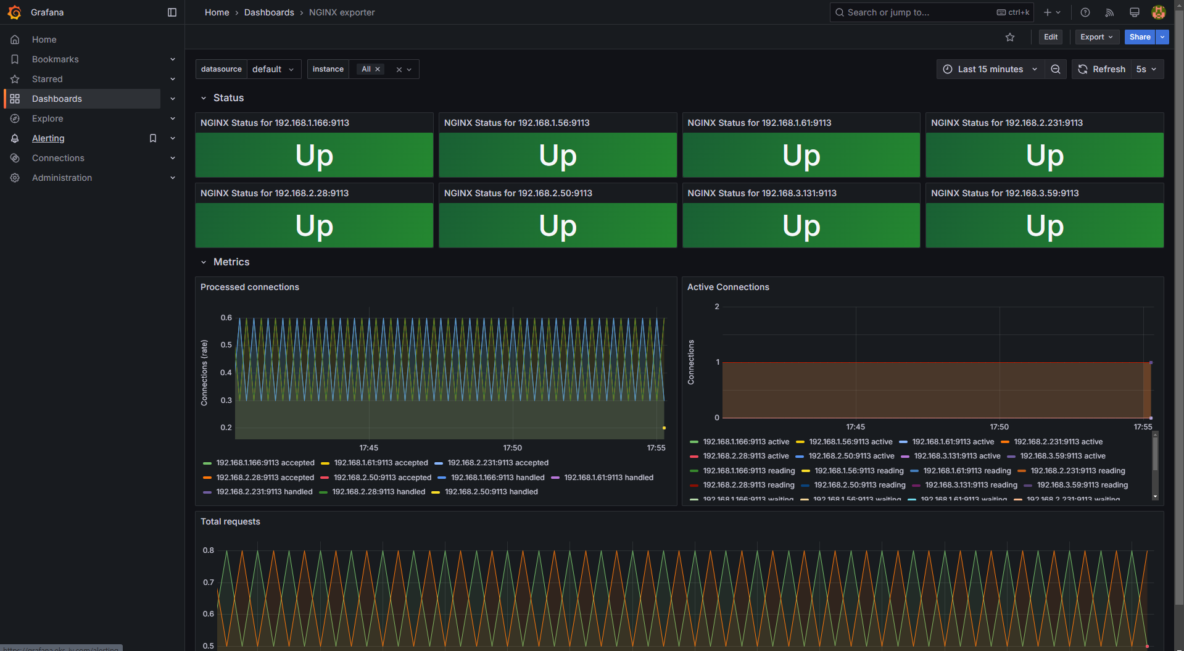Click the Share button
The width and height of the screenshot is (1184, 651).
click(x=1140, y=37)
